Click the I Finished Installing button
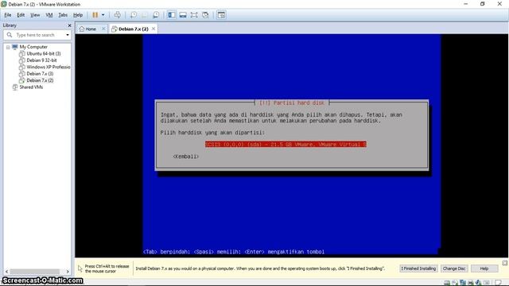The width and height of the screenshot is (509, 286). [418, 269]
